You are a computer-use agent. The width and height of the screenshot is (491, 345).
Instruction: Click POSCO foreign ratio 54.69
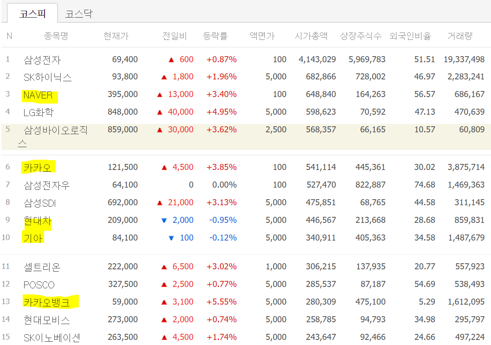(x=425, y=284)
